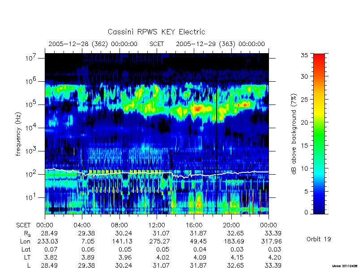Click the 10^7 frequency tick label
Image resolution: width=358 pixels, height=268 pixels.
click(31, 58)
